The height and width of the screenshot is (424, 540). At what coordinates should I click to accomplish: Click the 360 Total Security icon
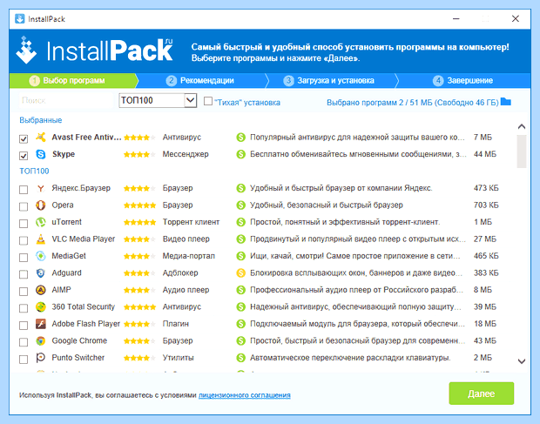[41, 306]
